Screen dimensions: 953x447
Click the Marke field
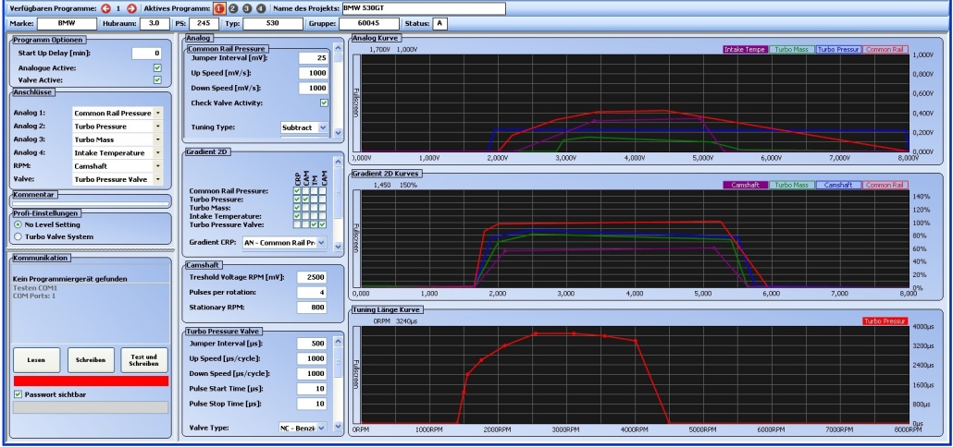67,24
